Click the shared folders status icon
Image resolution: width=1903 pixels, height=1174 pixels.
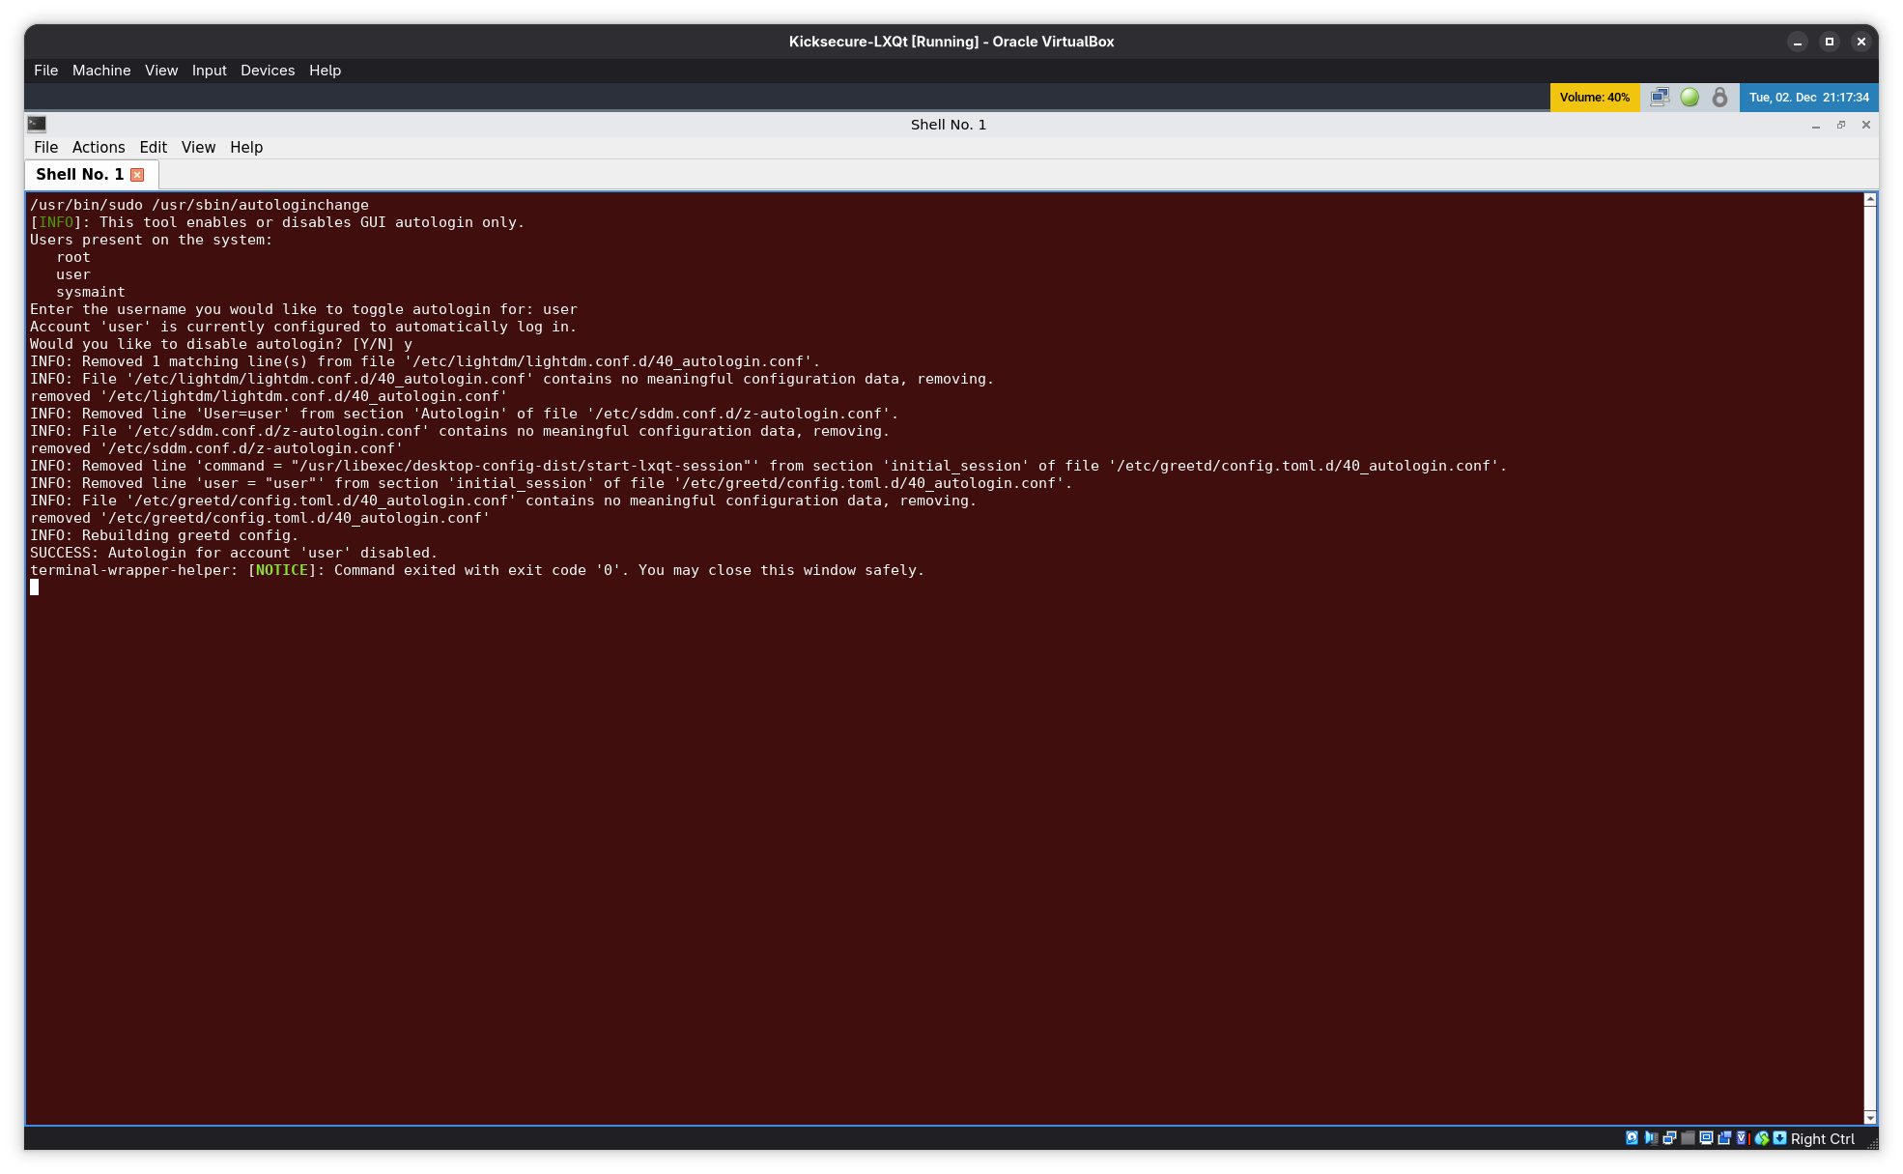(1688, 1138)
